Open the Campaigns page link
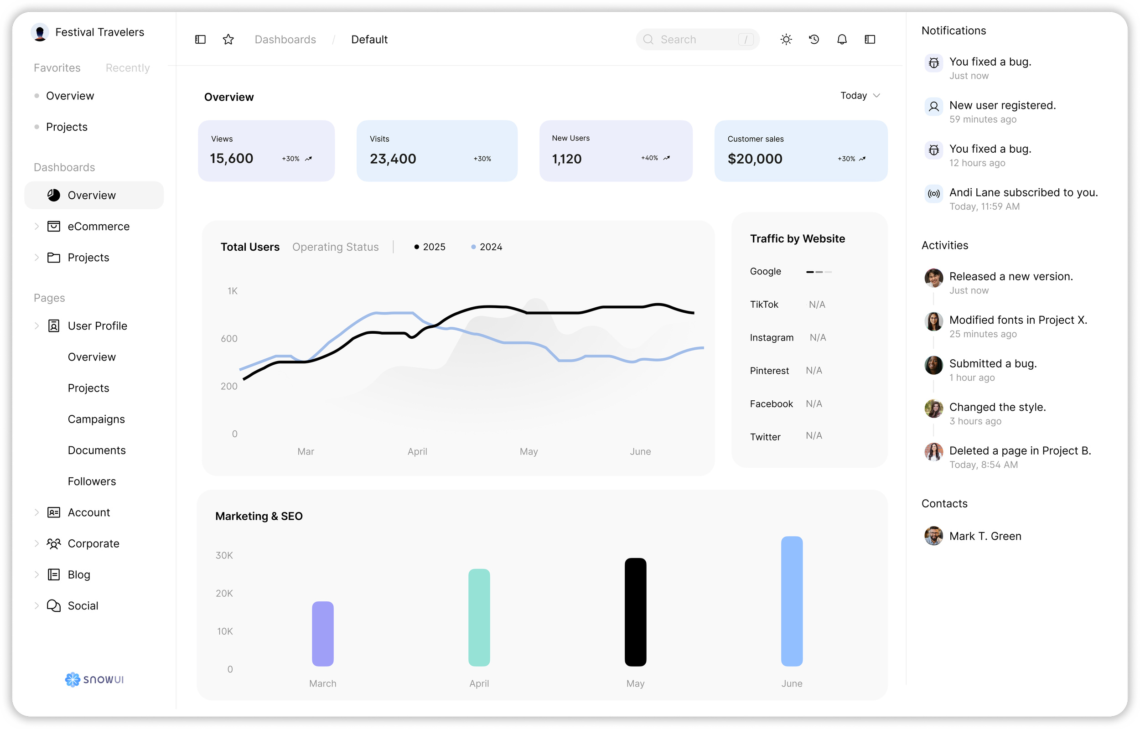 tap(96, 419)
